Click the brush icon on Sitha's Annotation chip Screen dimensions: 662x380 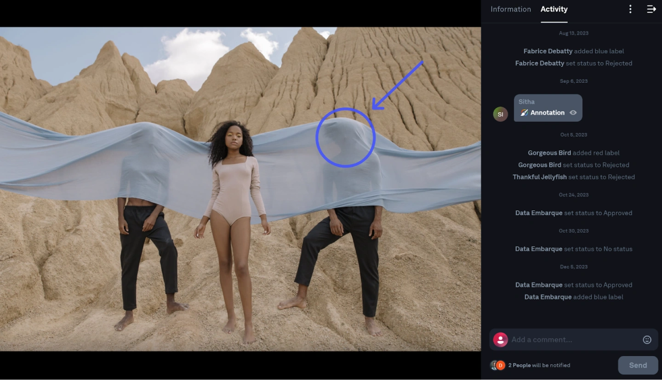coord(524,112)
